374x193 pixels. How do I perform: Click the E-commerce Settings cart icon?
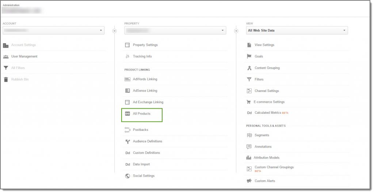tap(249, 102)
